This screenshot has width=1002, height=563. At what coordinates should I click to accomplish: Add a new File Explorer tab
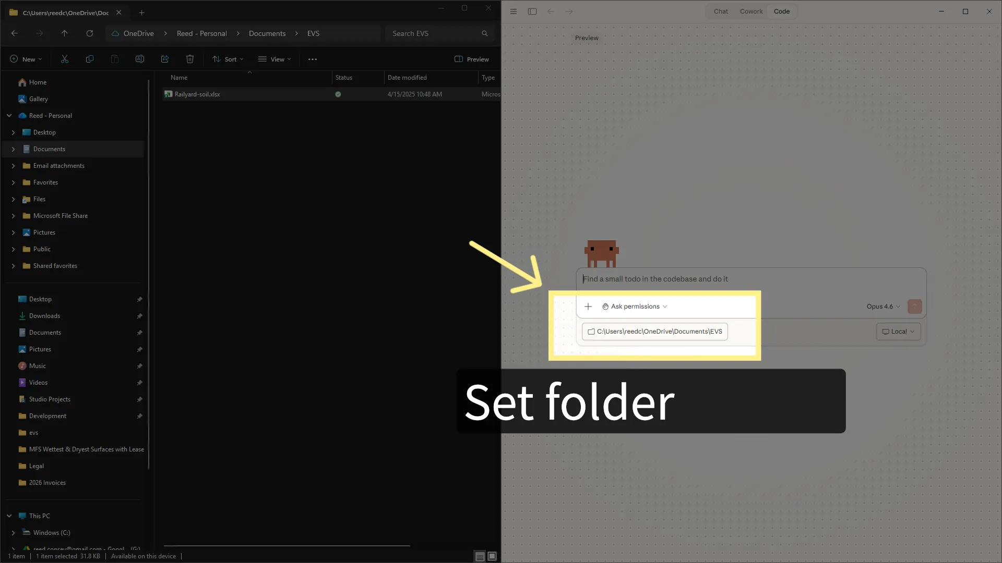(x=141, y=13)
